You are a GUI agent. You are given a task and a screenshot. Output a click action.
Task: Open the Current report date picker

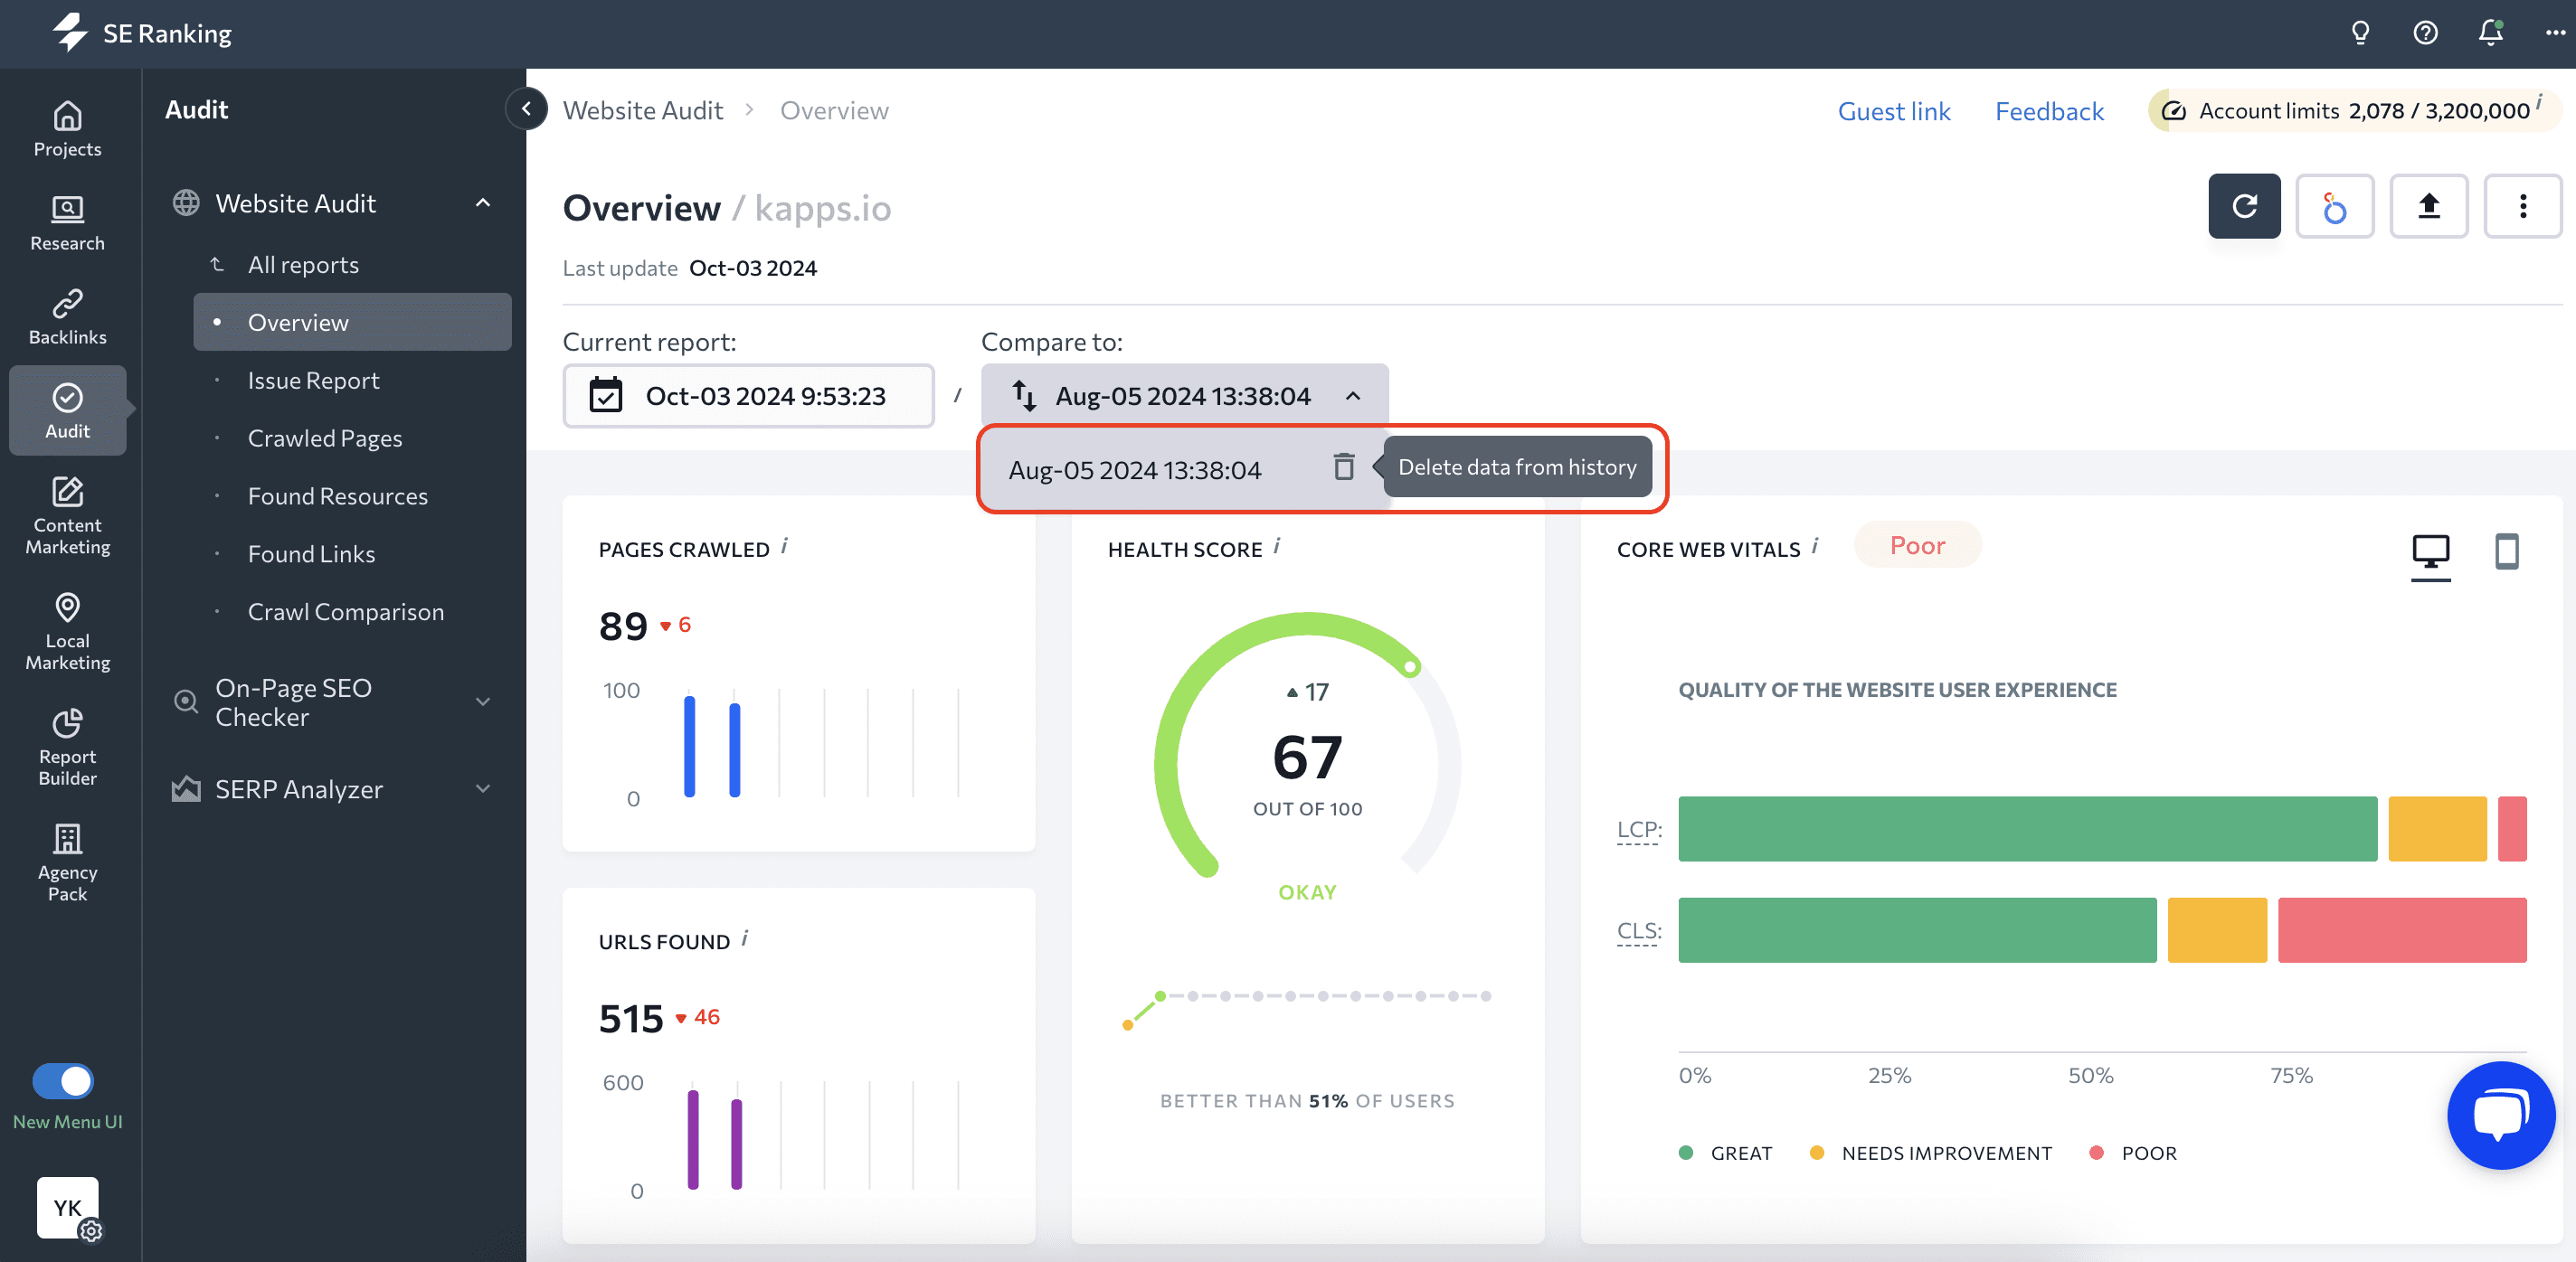click(x=748, y=397)
